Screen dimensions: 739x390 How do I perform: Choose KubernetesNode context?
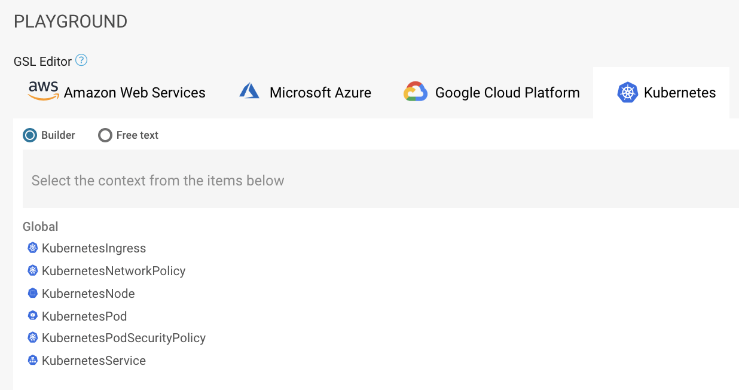88,293
